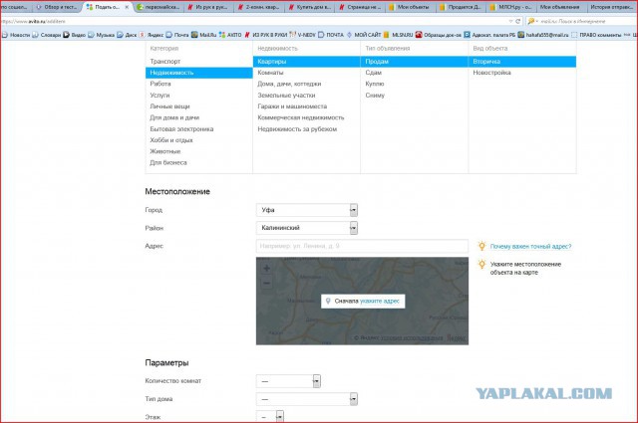The image size is (638, 423).
Task: Open the MLSN.RU bookmark
Action: (399, 35)
